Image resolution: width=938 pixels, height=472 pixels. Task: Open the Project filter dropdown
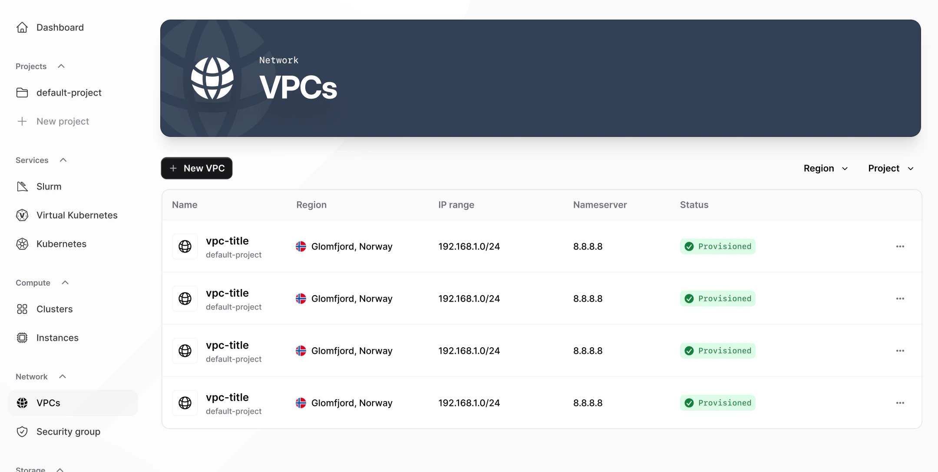890,168
